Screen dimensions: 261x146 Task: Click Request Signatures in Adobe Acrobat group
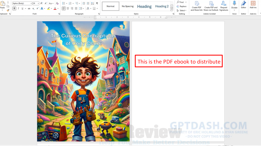coord(224,6)
